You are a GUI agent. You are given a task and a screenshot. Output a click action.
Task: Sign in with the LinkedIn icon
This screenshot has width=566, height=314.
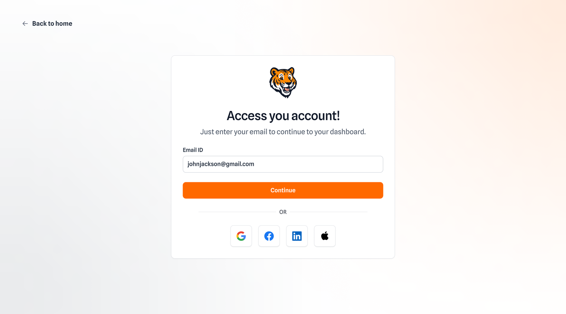pyautogui.click(x=297, y=236)
